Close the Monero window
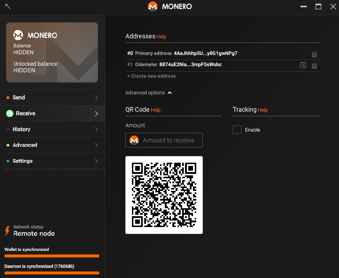The height and width of the screenshot is (278, 339). pos(333,7)
